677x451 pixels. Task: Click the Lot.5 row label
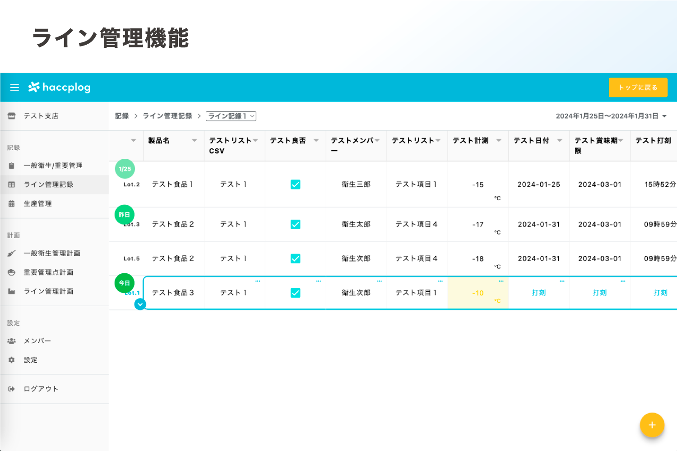132,258
